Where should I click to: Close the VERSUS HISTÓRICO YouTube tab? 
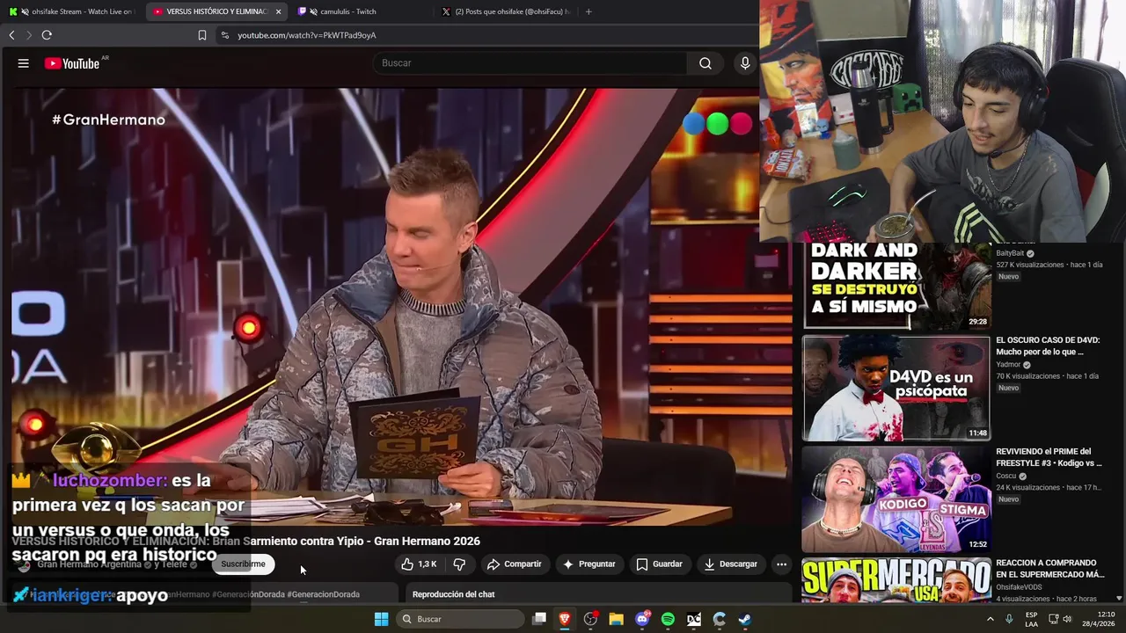(279, 11)
